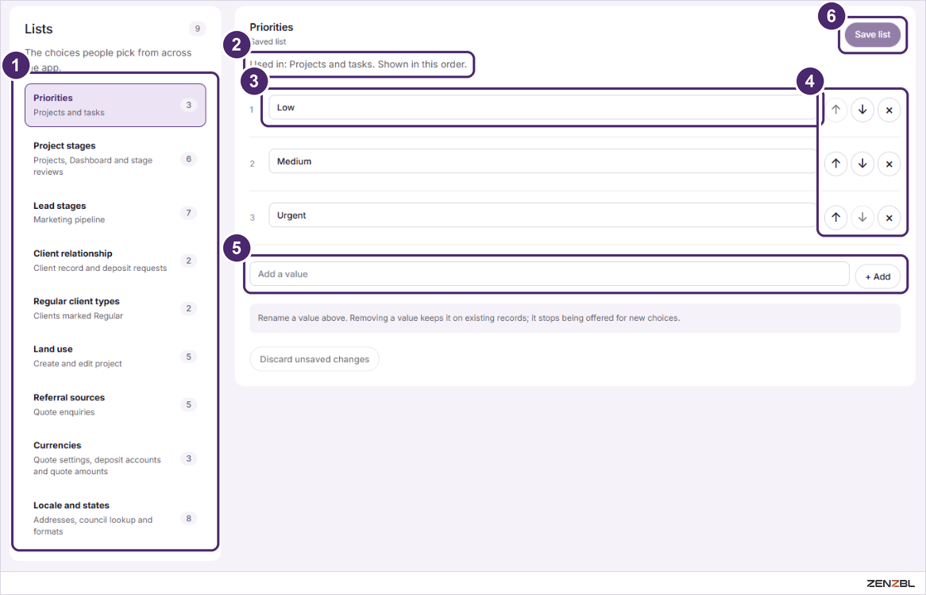Click the Lists count badge 9
The image size is (926, 595).
tap(197, 29)
